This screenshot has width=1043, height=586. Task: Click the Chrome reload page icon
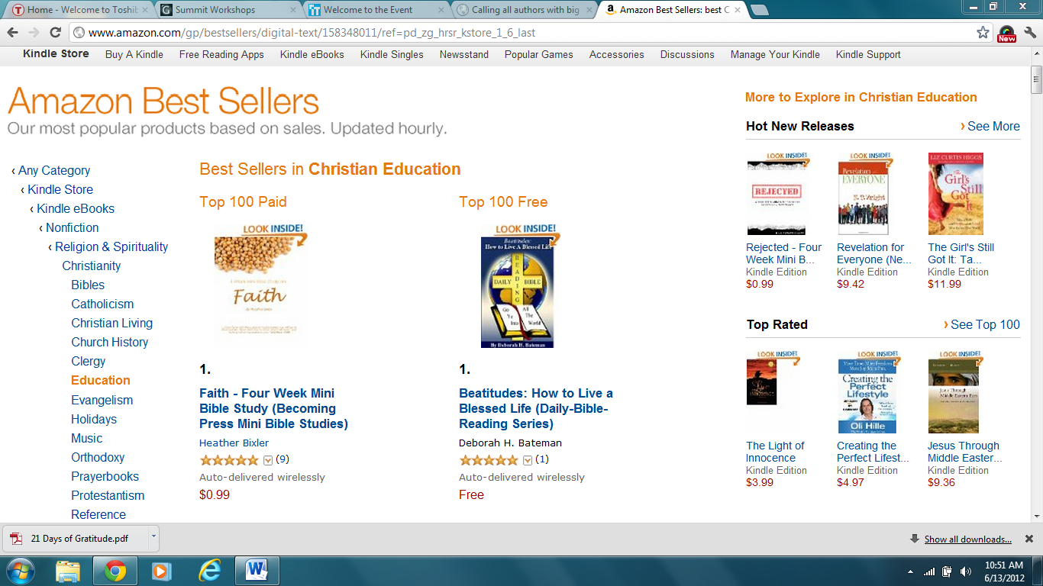(x=55, y=33)
